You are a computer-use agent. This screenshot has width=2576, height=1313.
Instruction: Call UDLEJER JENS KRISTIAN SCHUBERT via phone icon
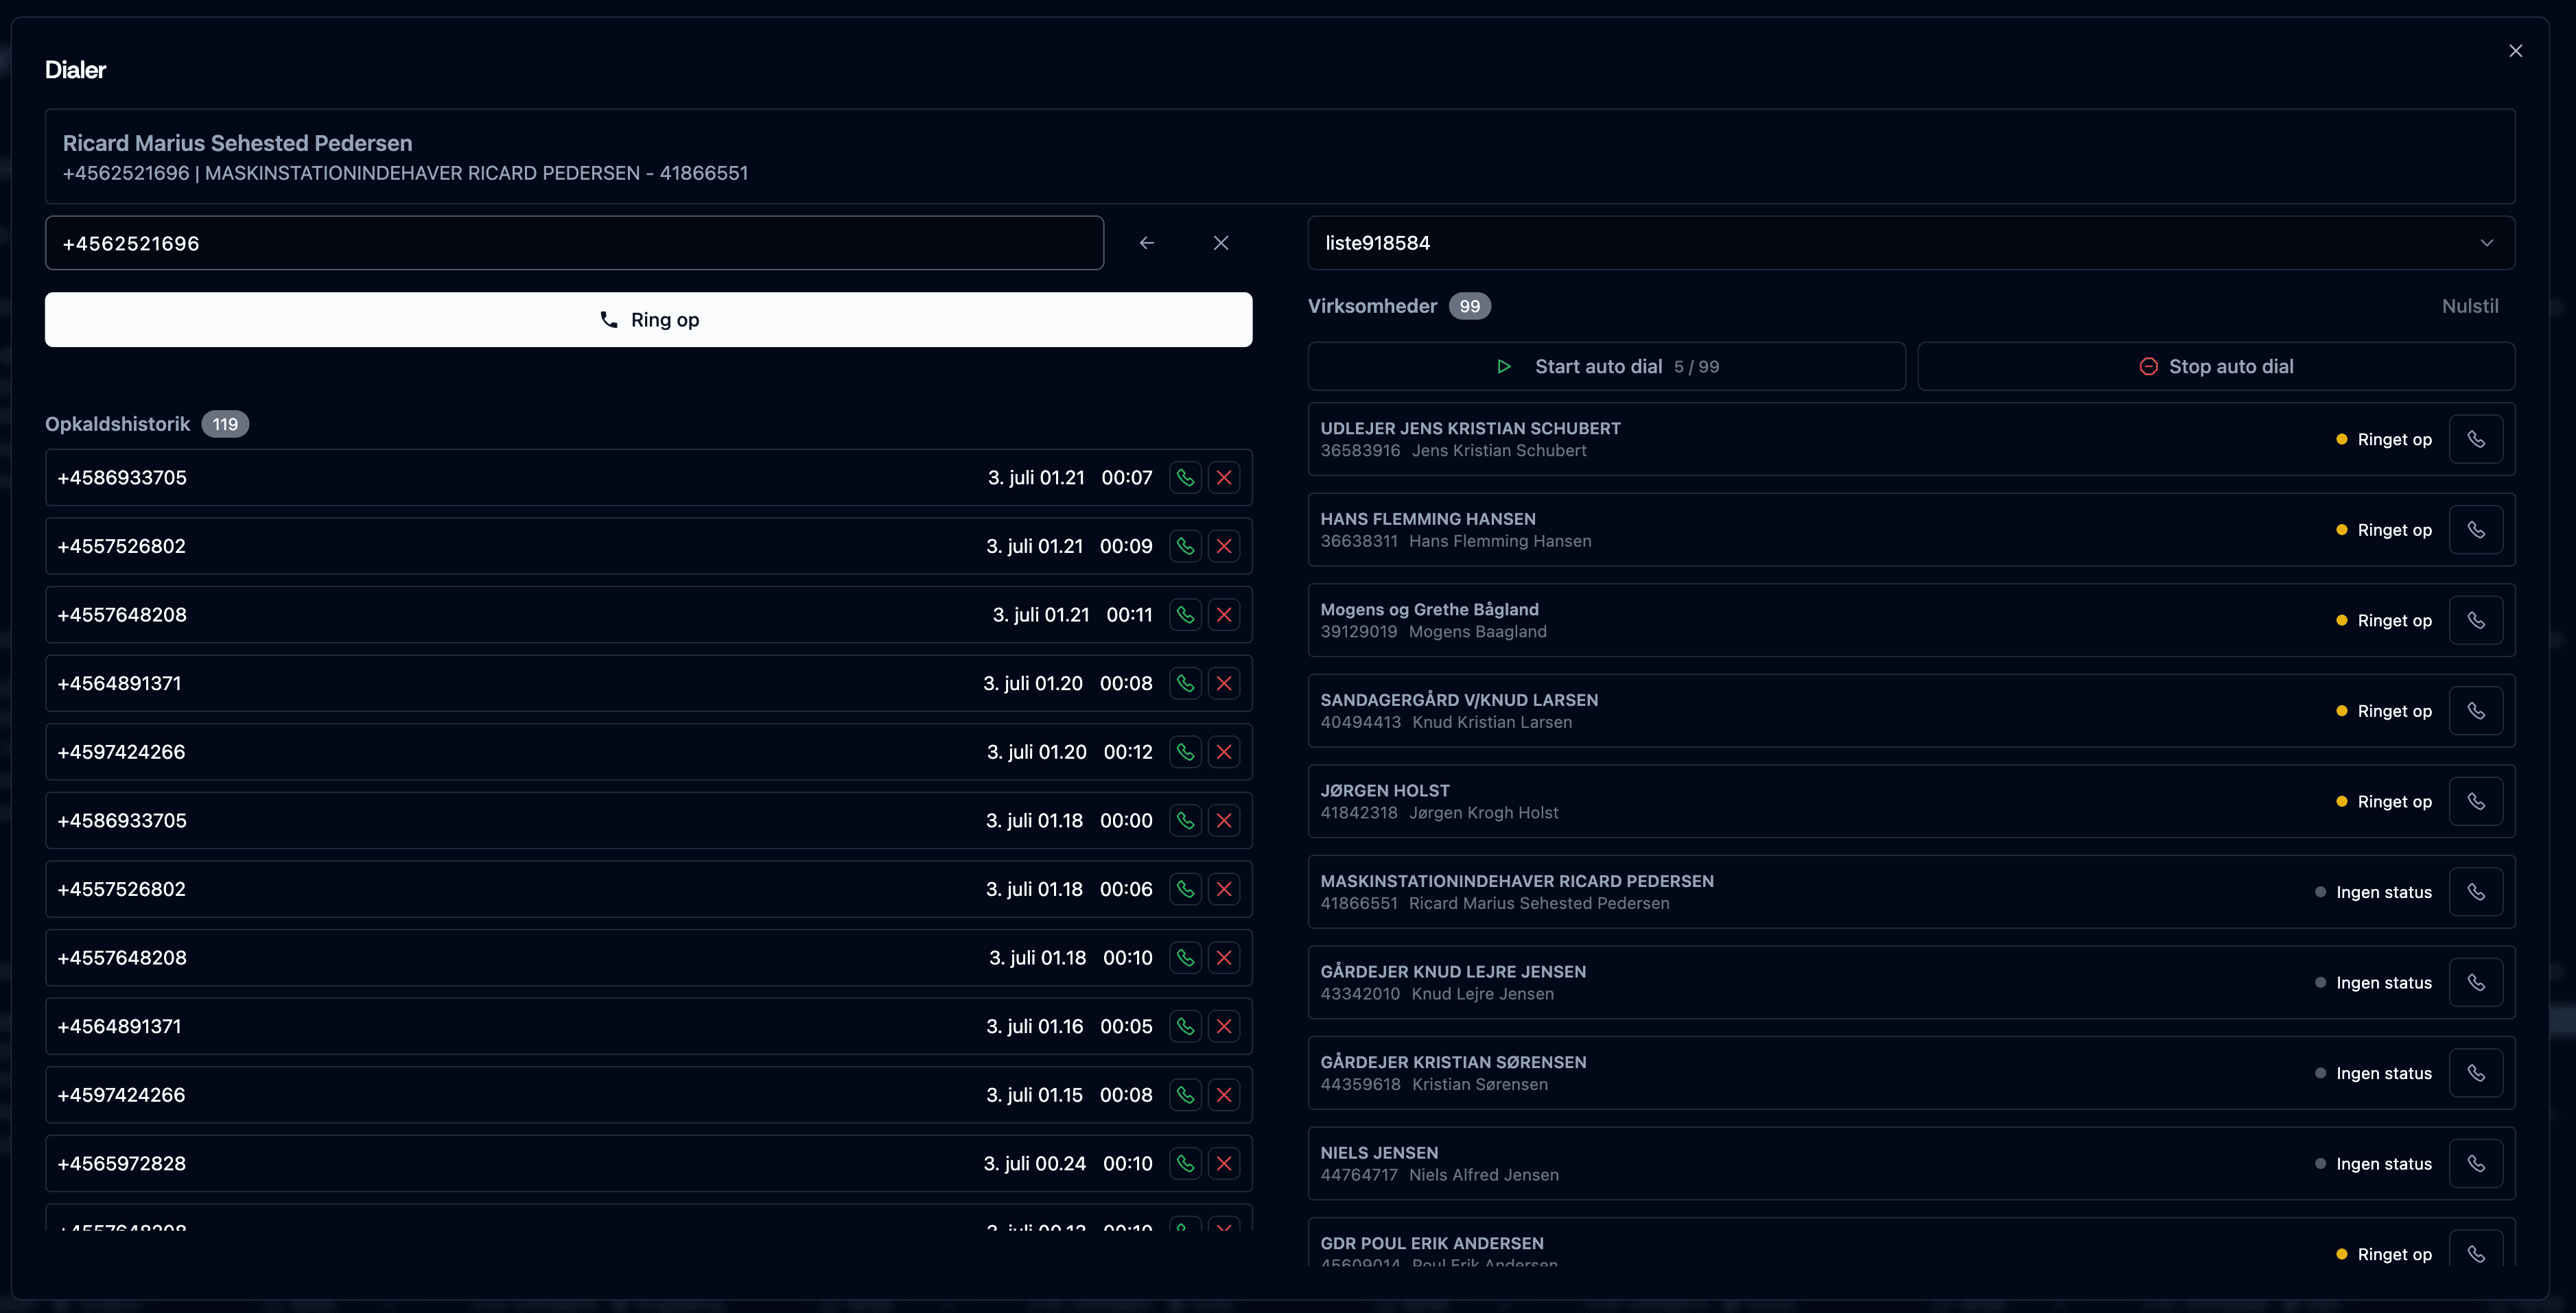pos(2475,439)
